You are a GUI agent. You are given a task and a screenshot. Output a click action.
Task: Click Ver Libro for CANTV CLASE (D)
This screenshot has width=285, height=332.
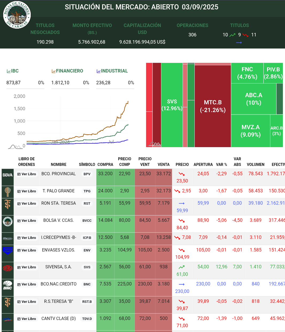point(27,319)
